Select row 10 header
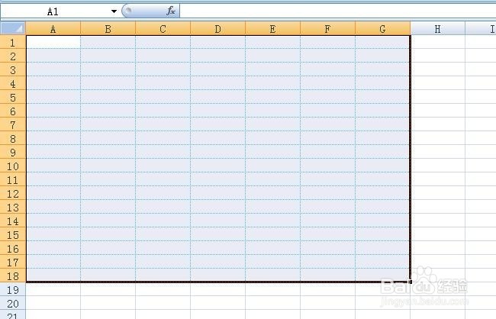This screenshot has width=496, height=319. pyautogui.click(x=13, y=166)
